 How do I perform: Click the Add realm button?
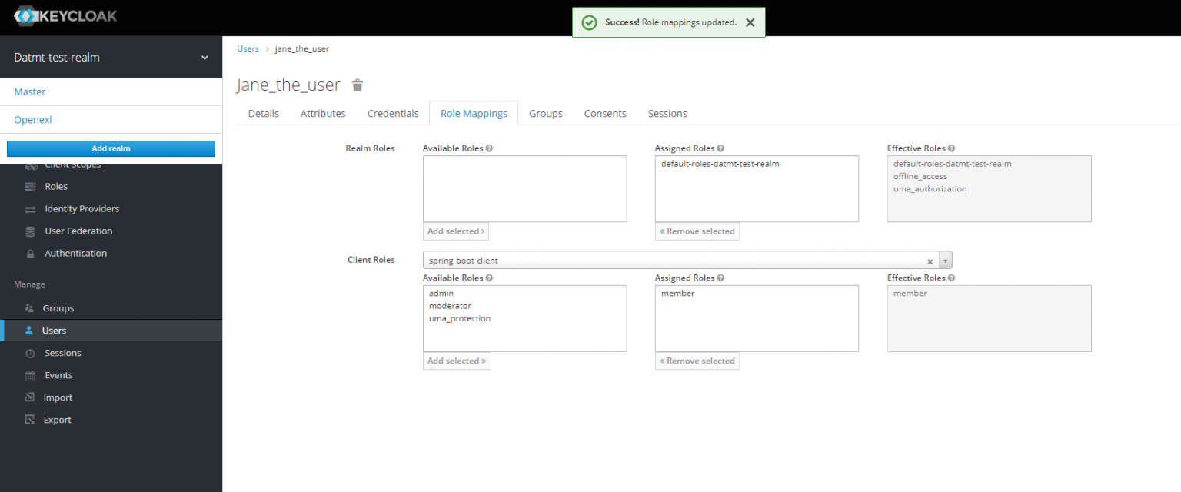tap(111, 148)
